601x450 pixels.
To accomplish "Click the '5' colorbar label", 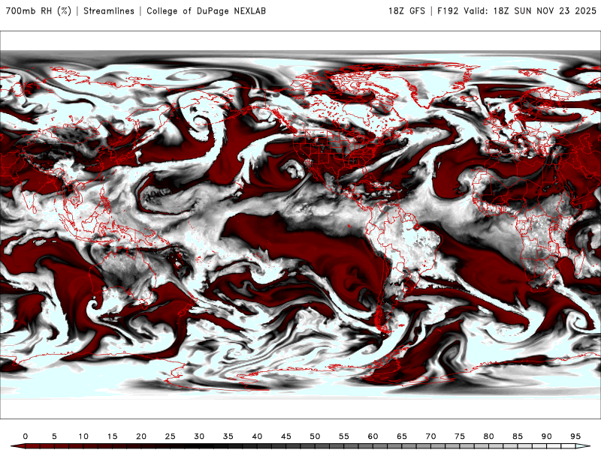I will (x=54, y=436).
